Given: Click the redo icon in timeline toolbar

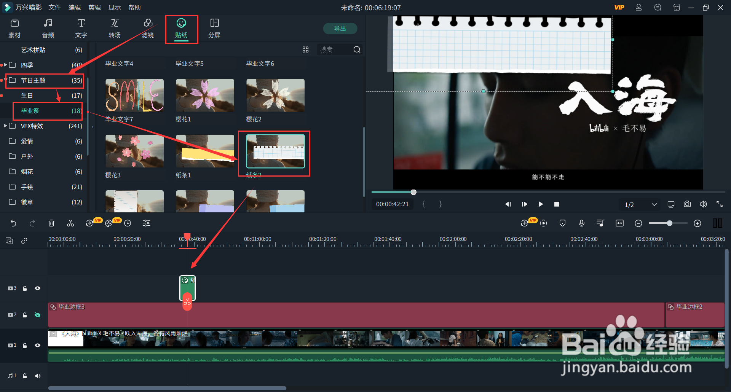Looking at the screenshot, I should (x=32, y=223).
